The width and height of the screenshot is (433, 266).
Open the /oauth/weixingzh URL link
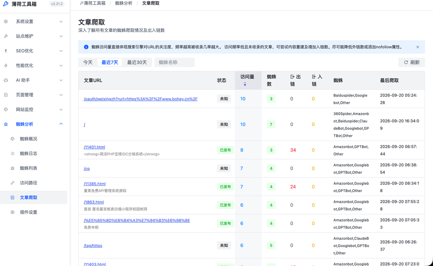pos(140,99)
